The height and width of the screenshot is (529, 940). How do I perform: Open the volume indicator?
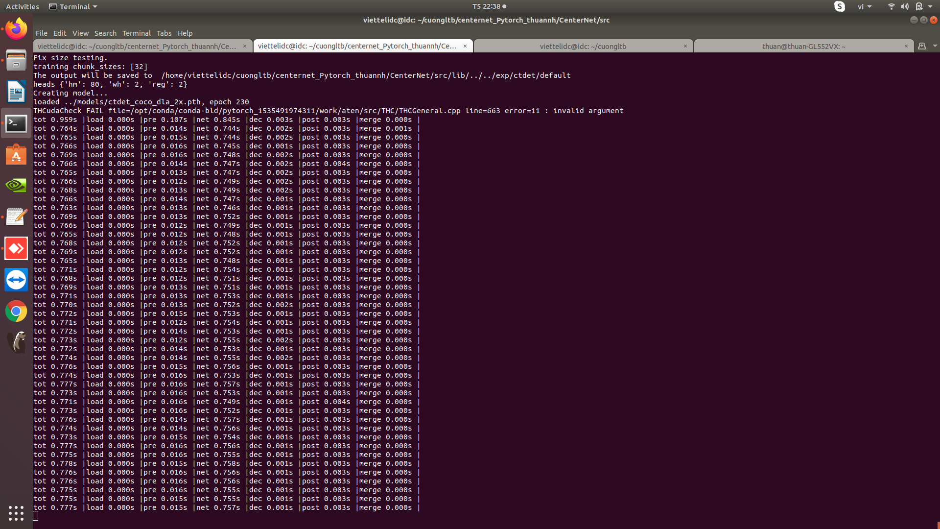[905, 6]
